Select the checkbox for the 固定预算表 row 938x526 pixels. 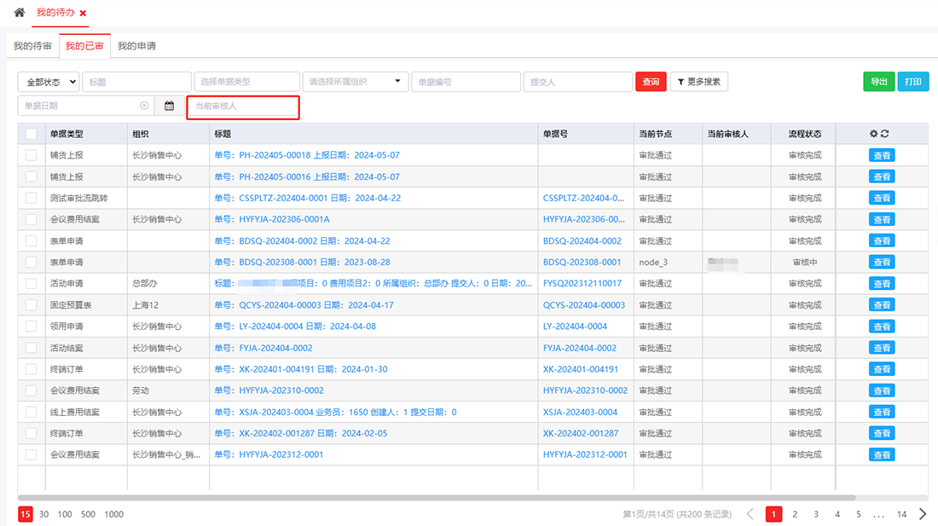32,304
